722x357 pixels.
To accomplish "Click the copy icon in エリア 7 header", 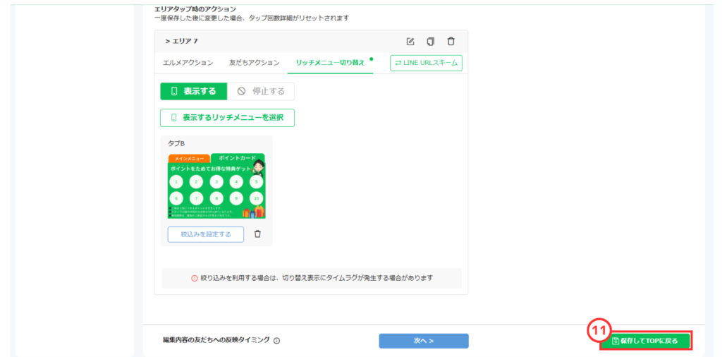I will click(x=430, y=42).
